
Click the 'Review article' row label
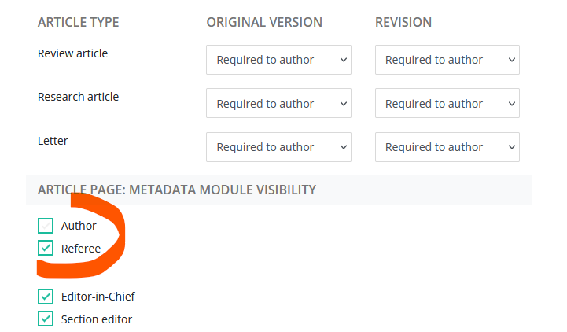tap(72, 53)
